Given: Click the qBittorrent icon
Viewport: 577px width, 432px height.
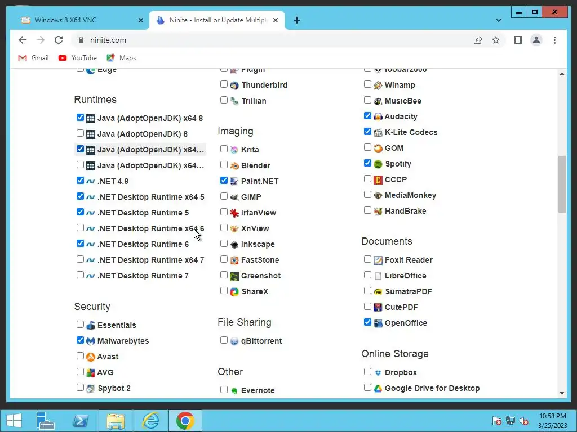Looking at the screenshot, I should click(234, 341).
